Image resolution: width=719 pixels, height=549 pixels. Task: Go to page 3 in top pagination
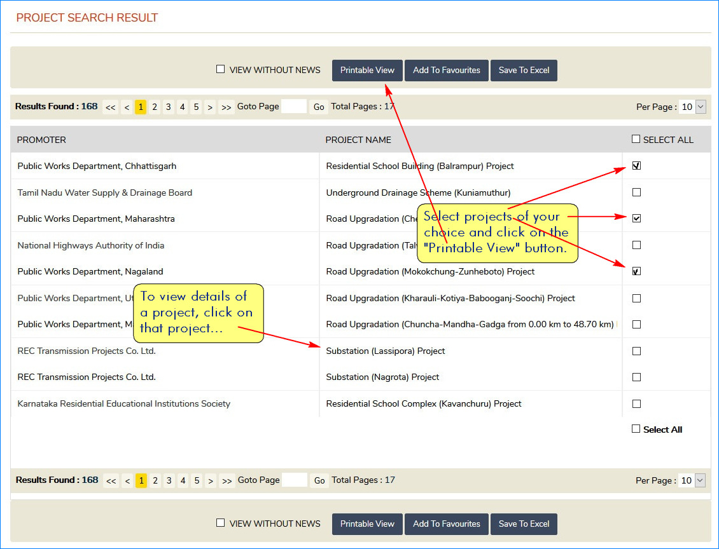tap(169, 107)
